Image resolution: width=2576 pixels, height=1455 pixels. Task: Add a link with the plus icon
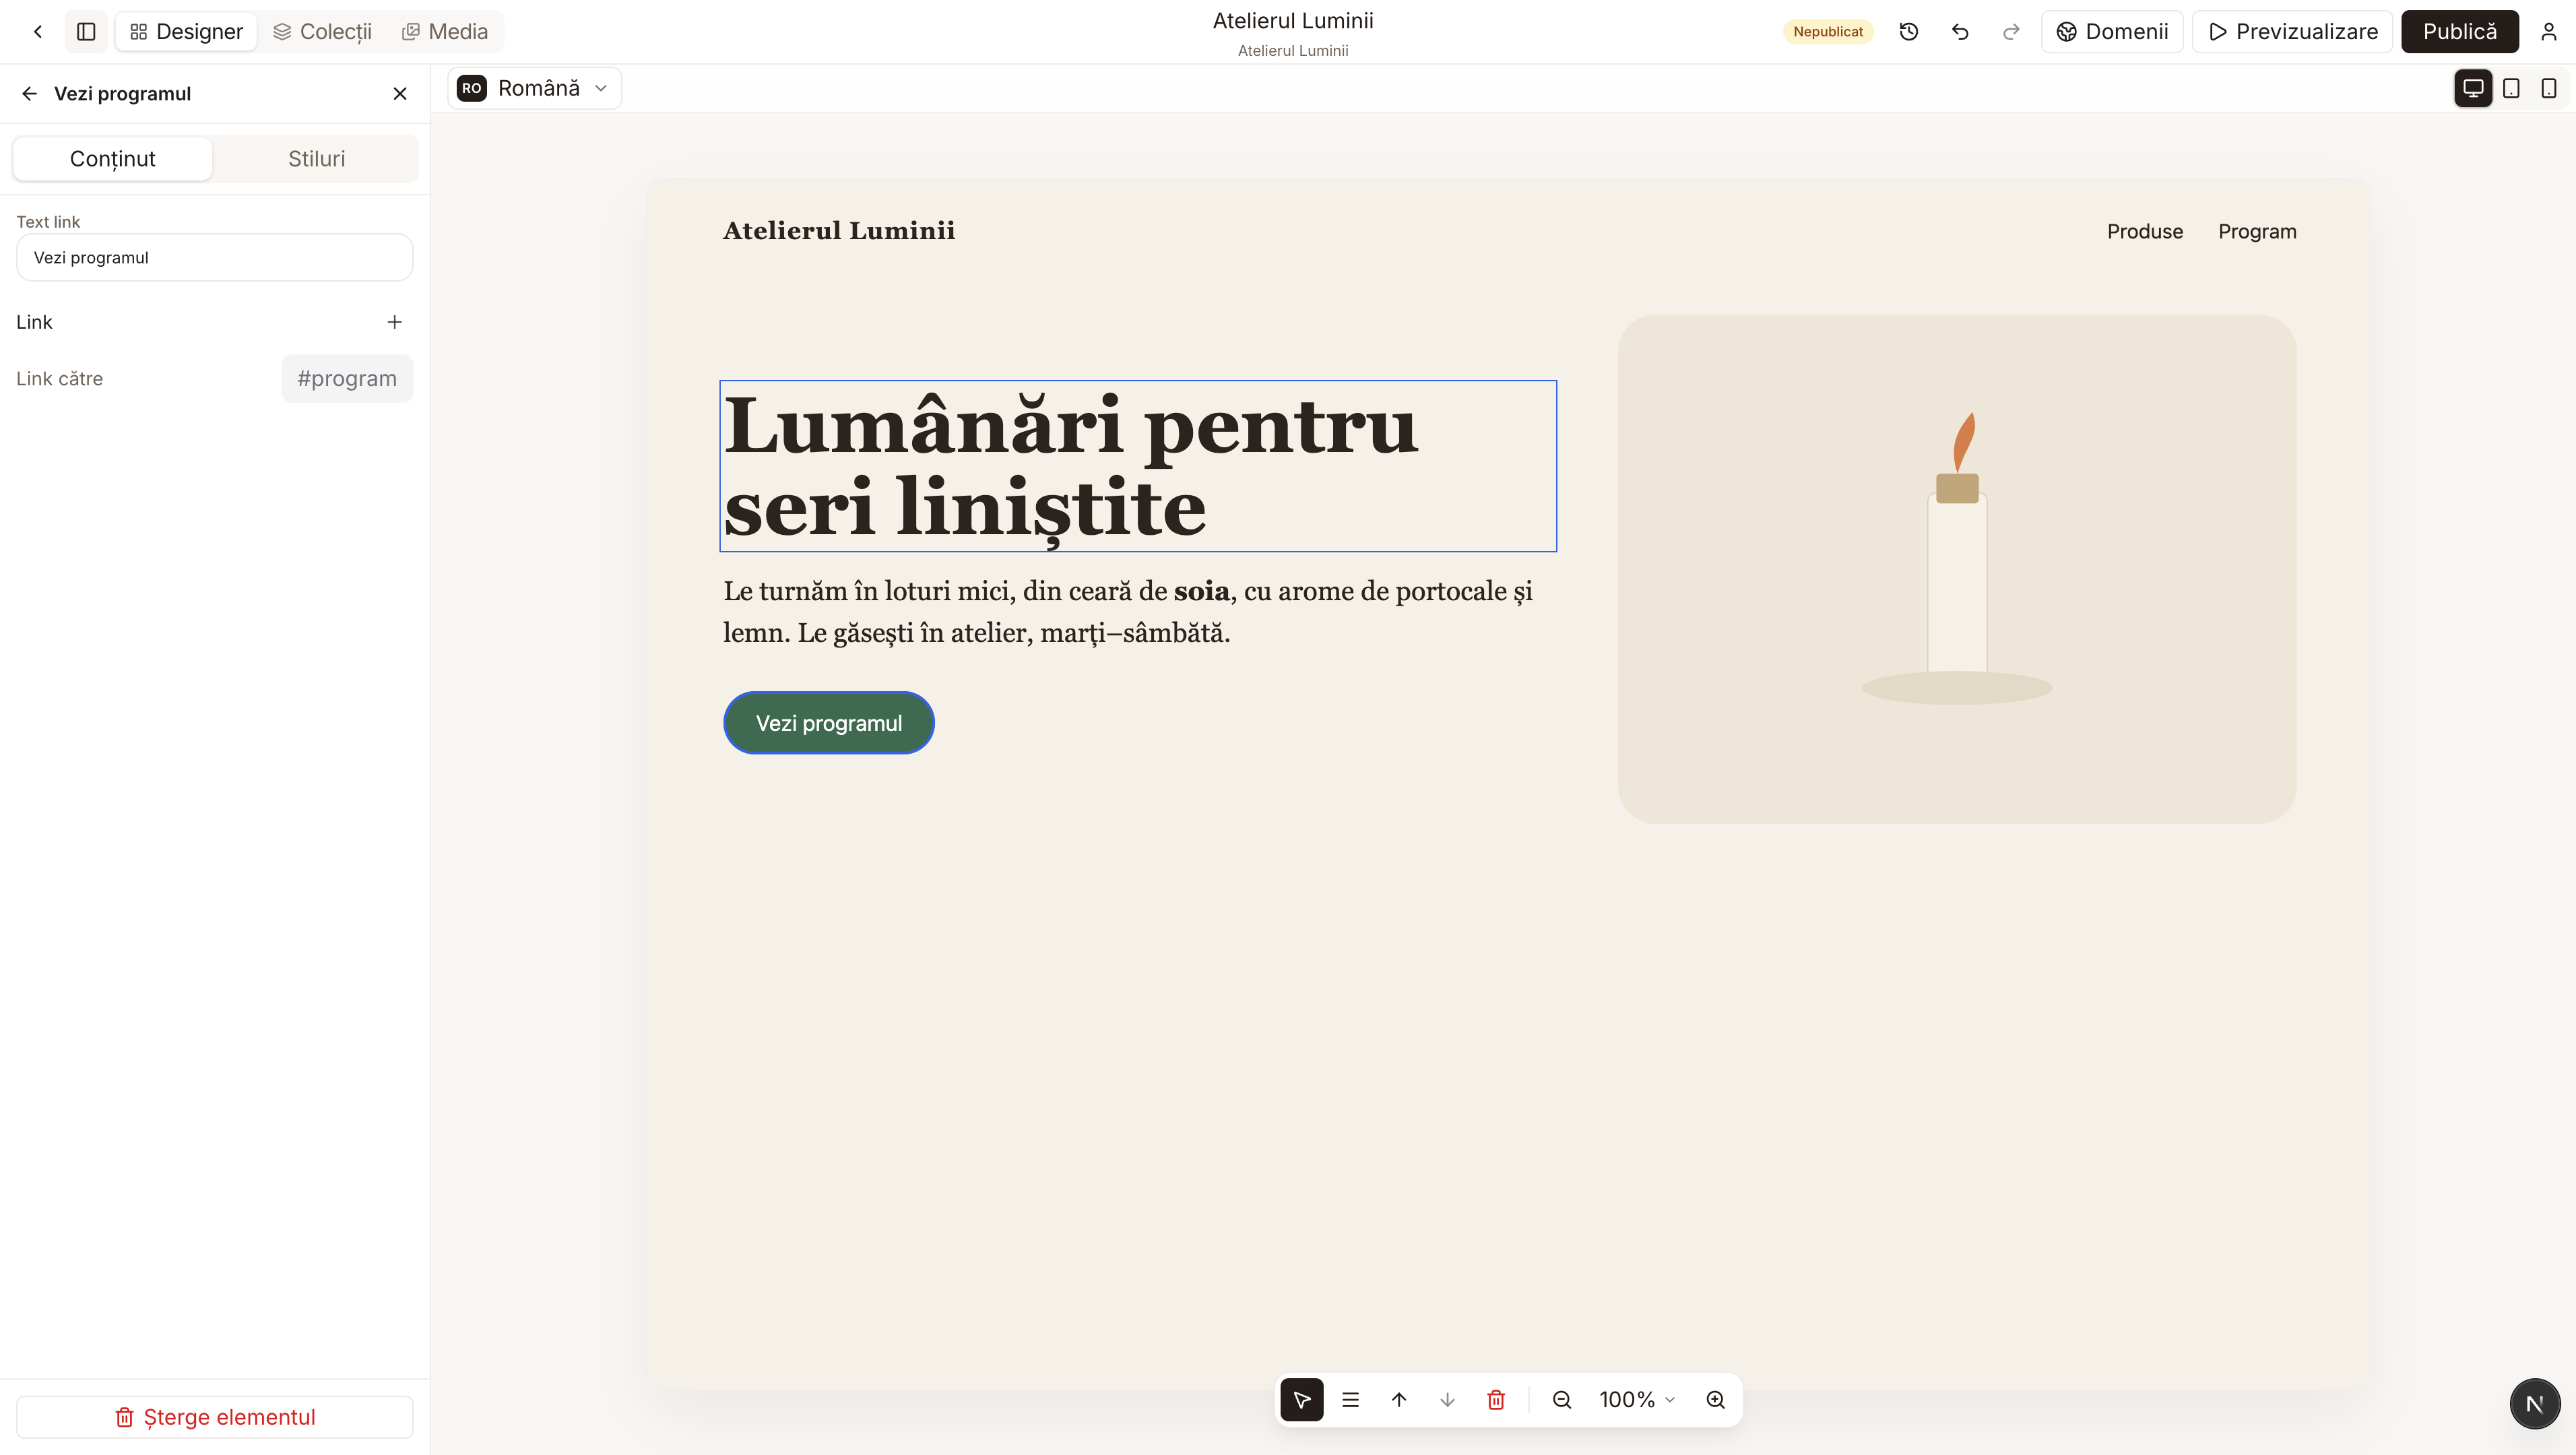tap(394, 321)
